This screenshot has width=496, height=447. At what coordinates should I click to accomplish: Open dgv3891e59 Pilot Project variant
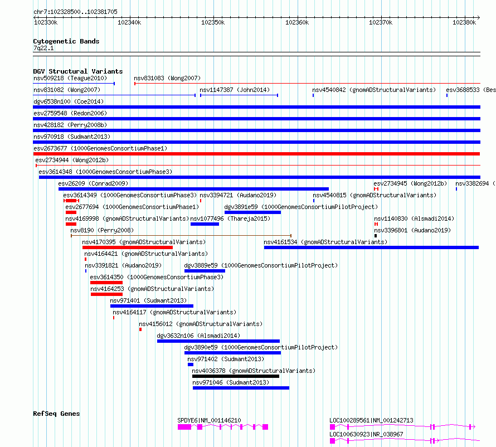tap(301, 207)
